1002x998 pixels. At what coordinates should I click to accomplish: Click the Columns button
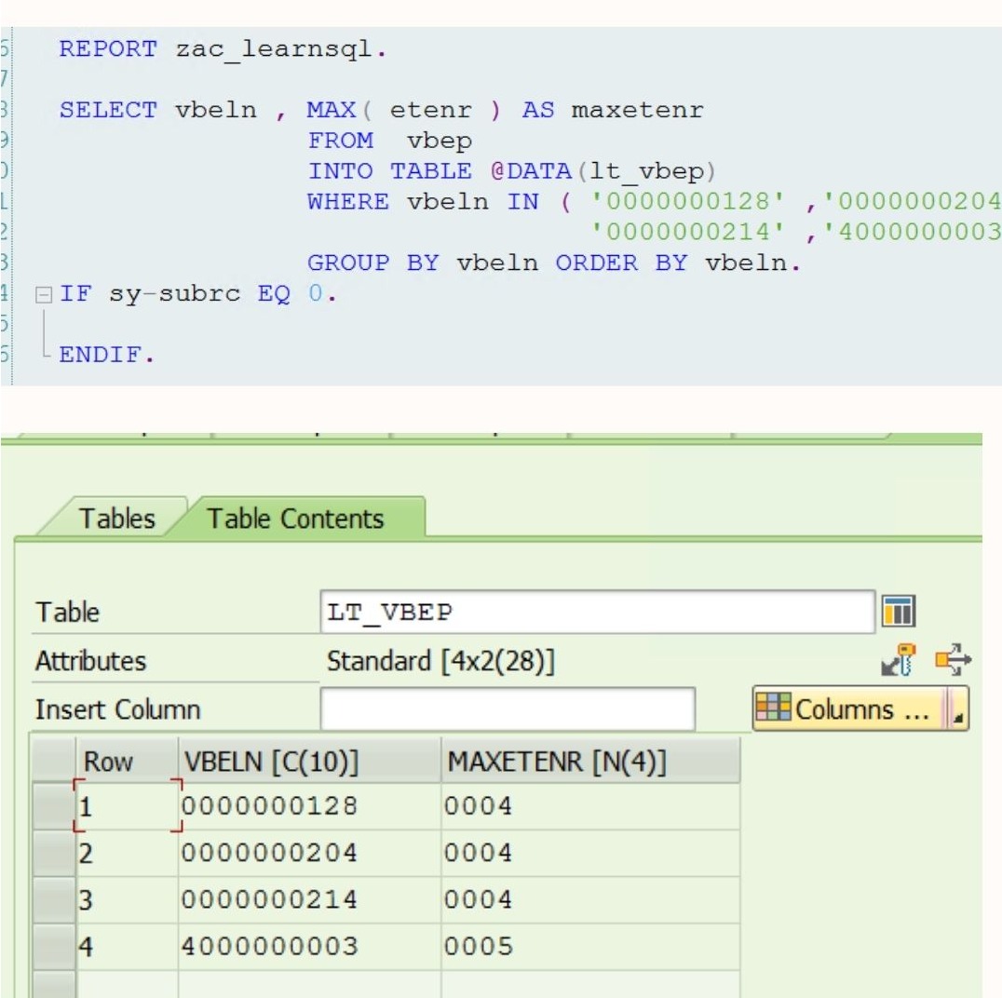point(847,709)
